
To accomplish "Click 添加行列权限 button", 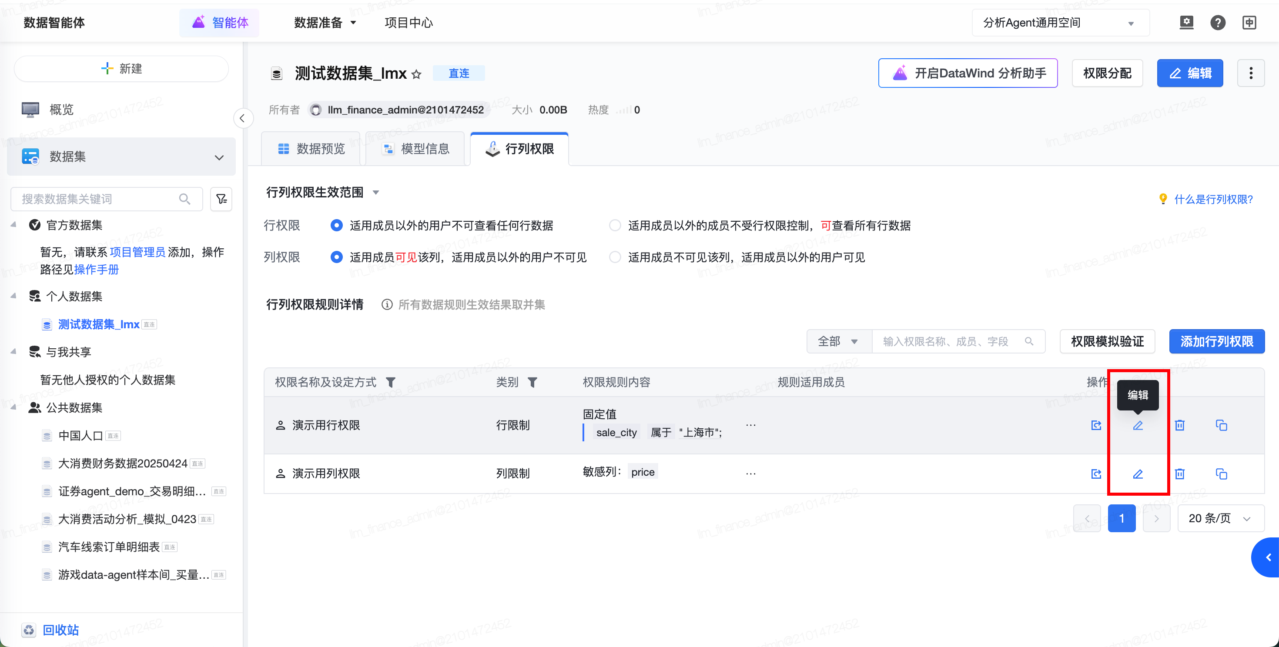I will [x=1216, y=341].
